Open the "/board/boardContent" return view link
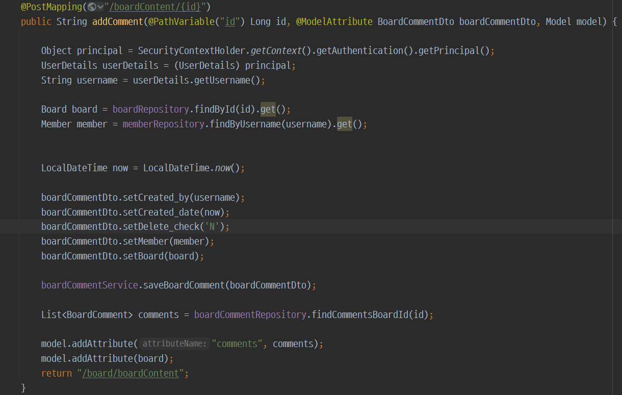This screenshot has height=395, width=622. tap(131, 374)
